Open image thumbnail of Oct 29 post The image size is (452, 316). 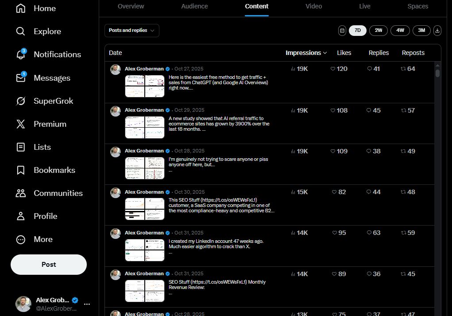[145, 127]
